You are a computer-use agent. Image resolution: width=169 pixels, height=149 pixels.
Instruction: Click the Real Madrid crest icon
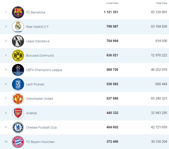pos(18,27)
